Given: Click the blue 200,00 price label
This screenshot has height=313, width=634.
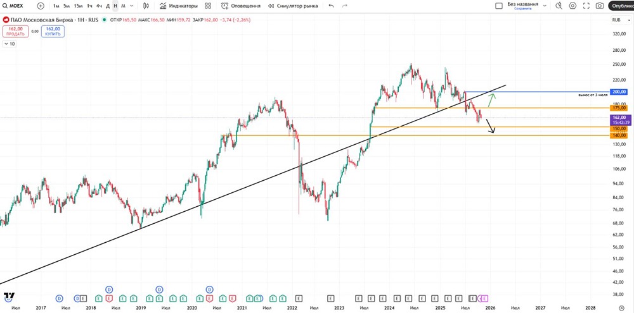Looking at the screenshot, I should click(x=619, y=92).
